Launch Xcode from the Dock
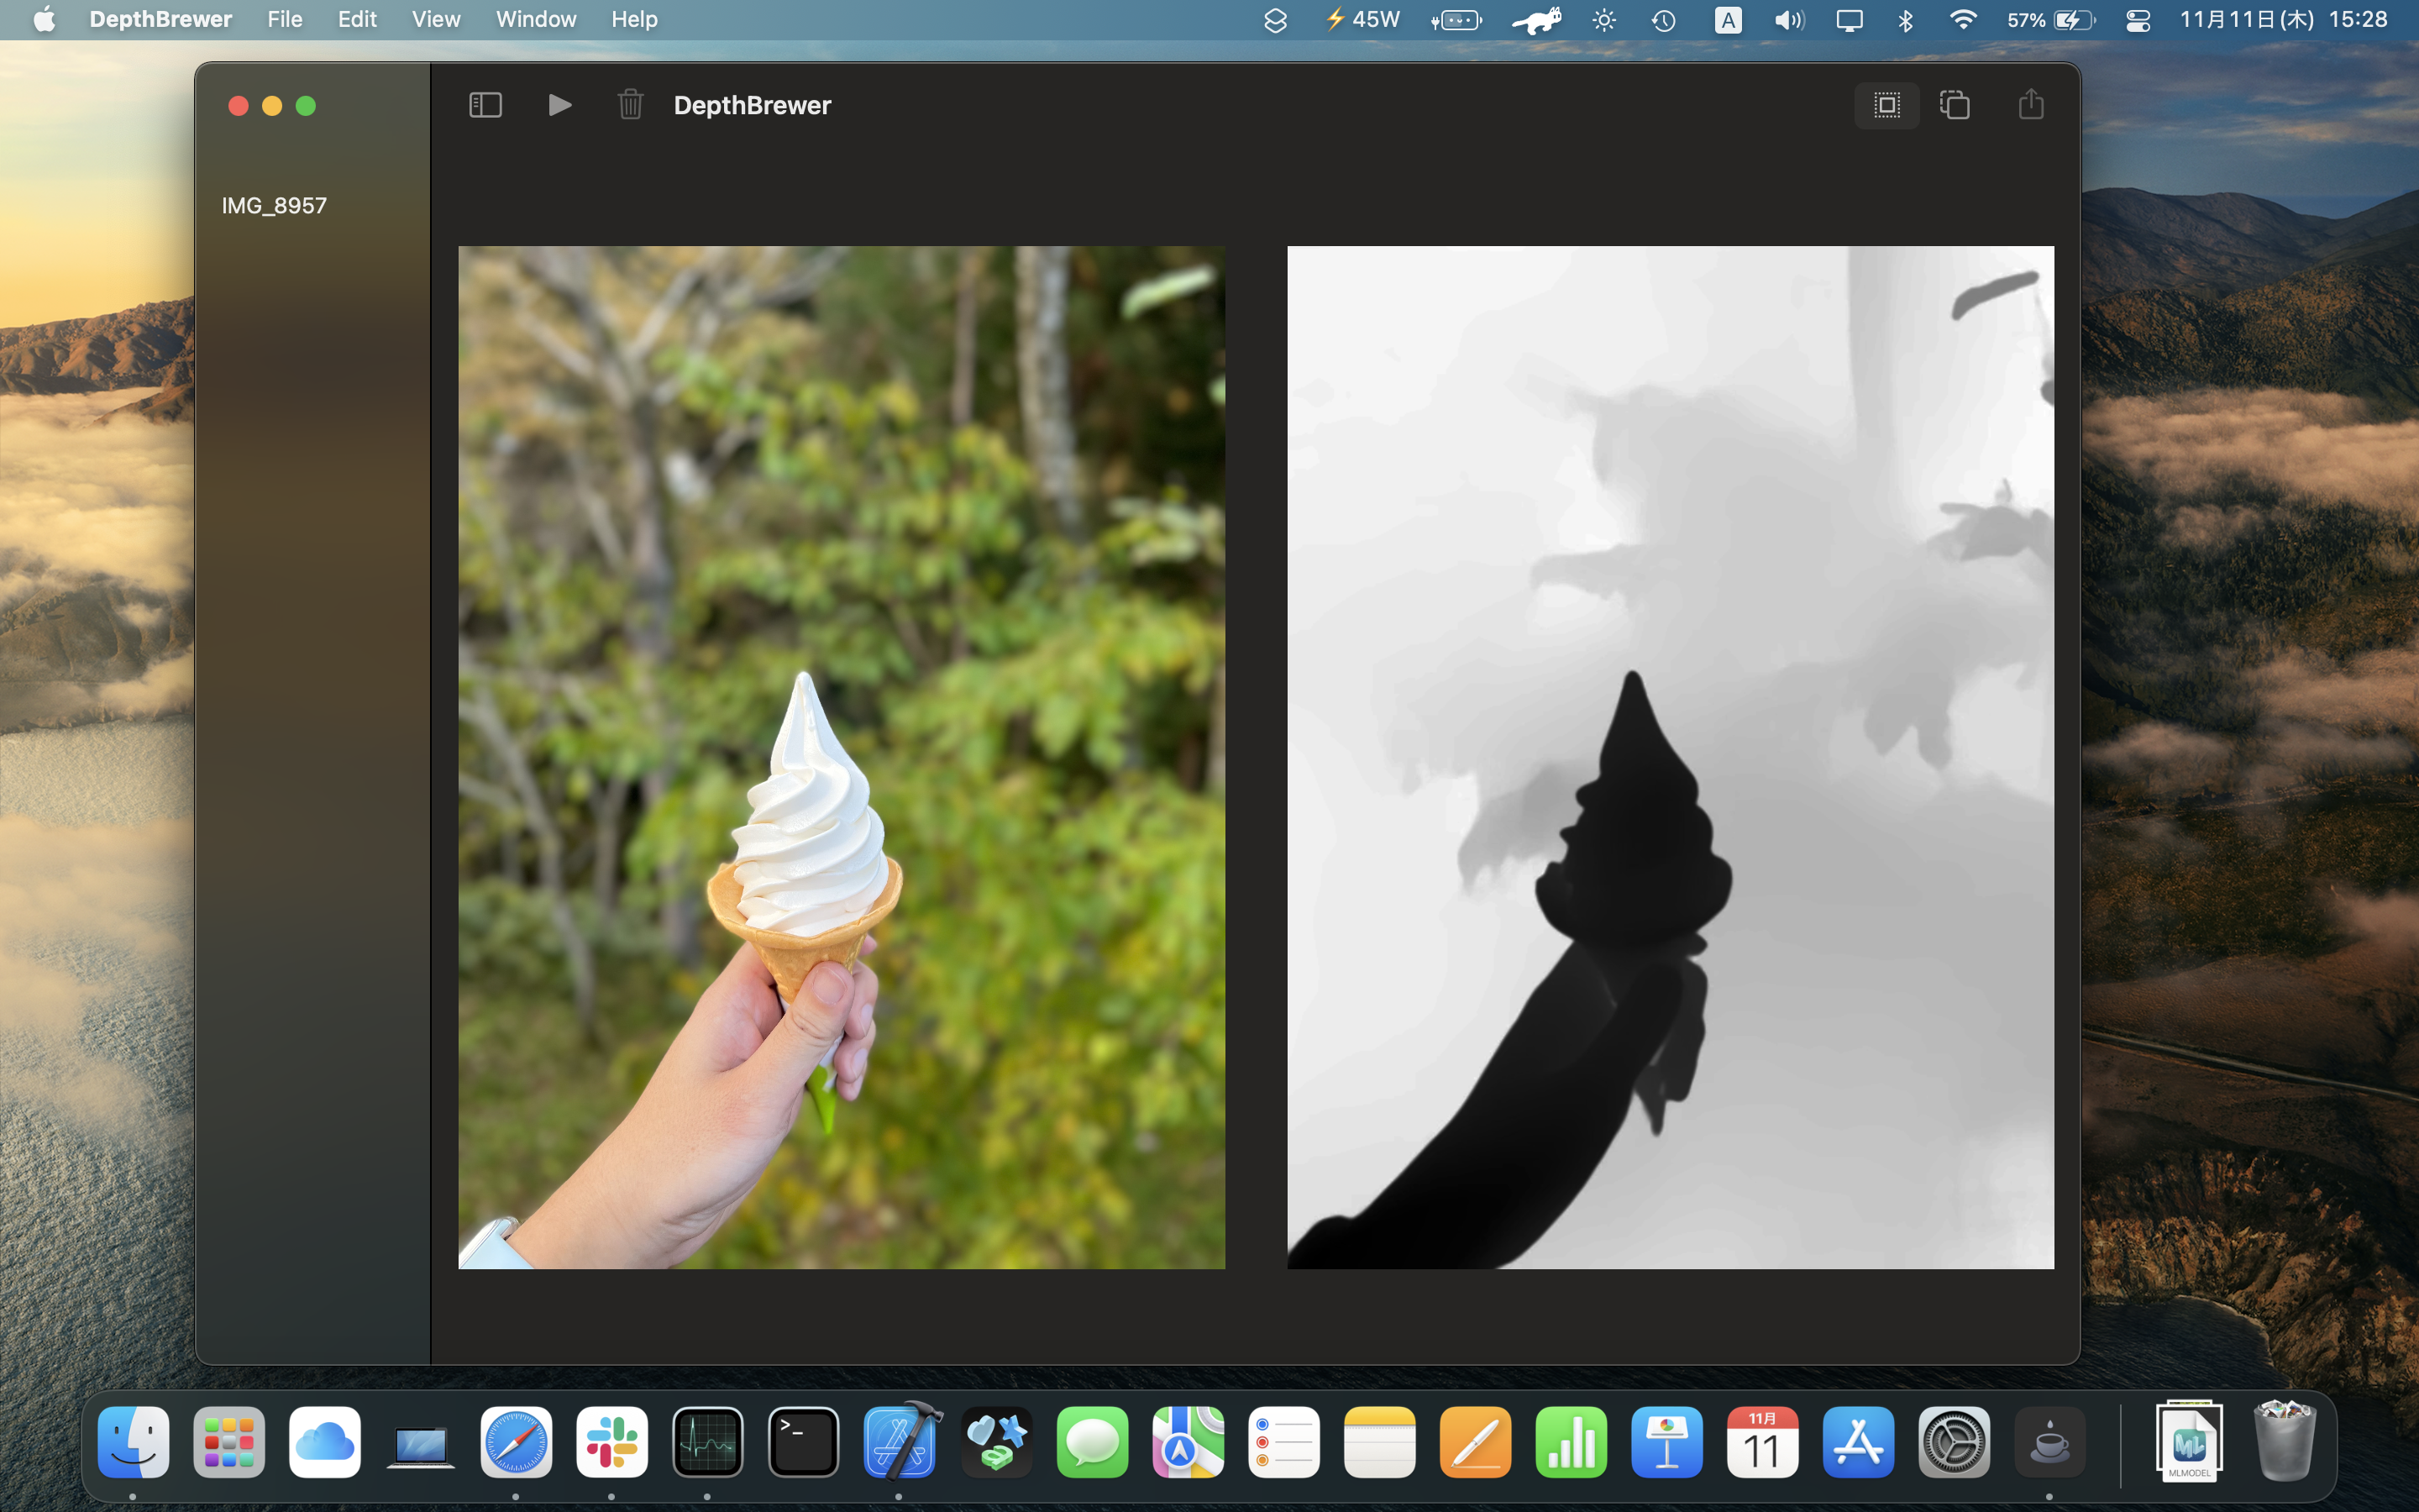The width and height of the screenshot is (2419, 1512). (900, 1441)
